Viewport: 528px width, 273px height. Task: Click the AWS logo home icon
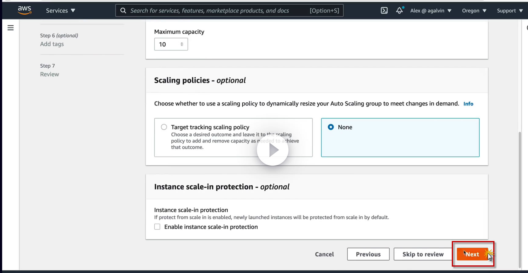tap(24, 10)
